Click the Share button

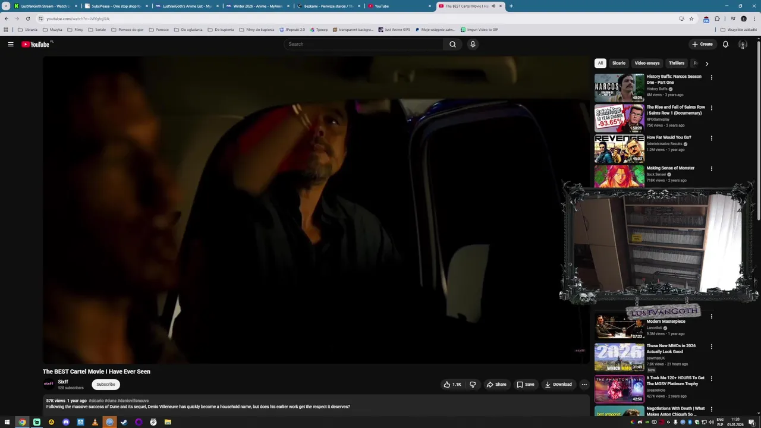point(496,385)
